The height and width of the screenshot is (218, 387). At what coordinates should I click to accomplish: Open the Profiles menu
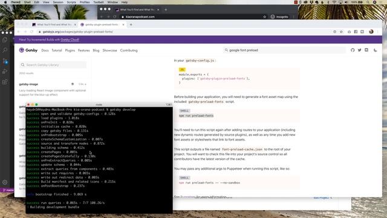point(85,2)
